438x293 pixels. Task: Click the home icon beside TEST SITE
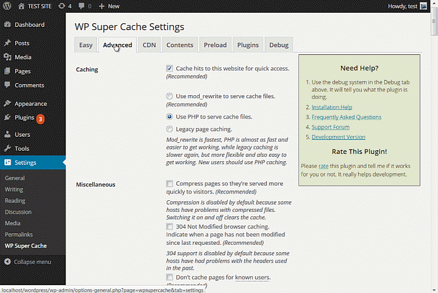[x=21, y=6]
